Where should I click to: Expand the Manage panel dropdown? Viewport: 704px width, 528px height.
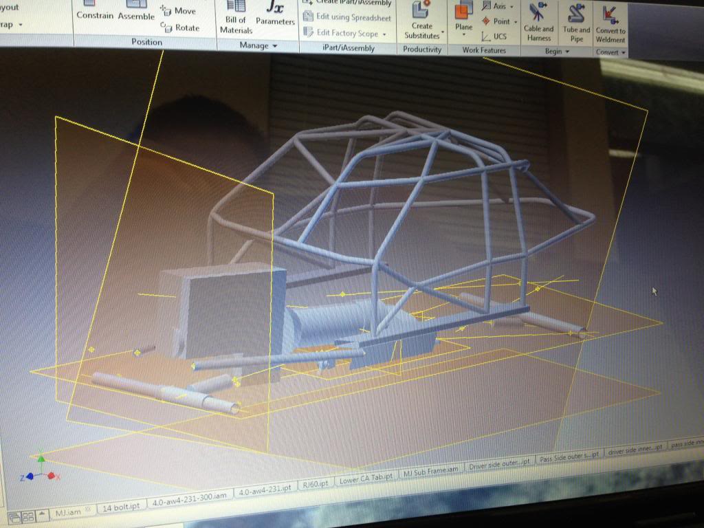coord(275,46)
